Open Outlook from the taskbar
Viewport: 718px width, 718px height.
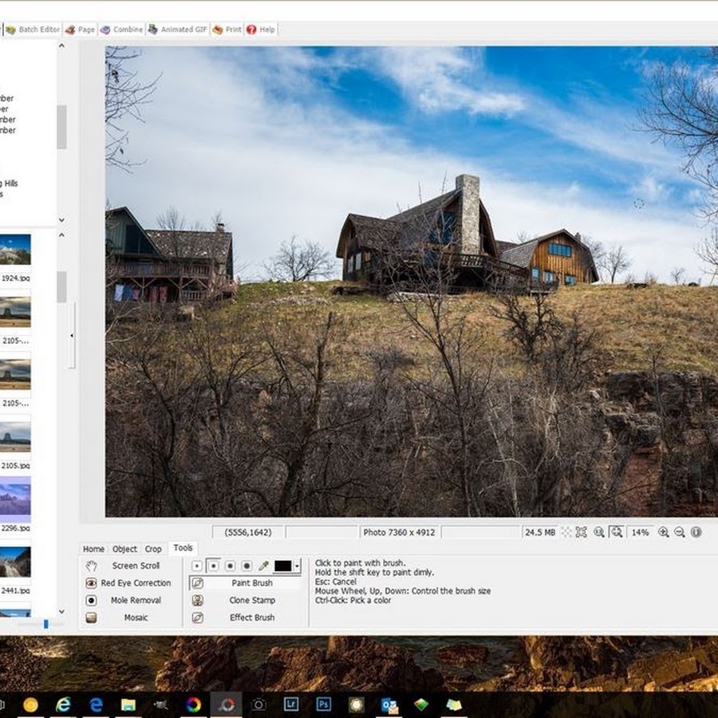[389, 704]
